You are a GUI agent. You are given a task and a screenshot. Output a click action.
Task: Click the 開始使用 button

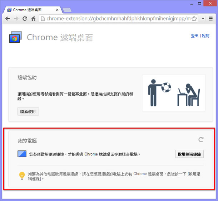[x=28, y=111]
